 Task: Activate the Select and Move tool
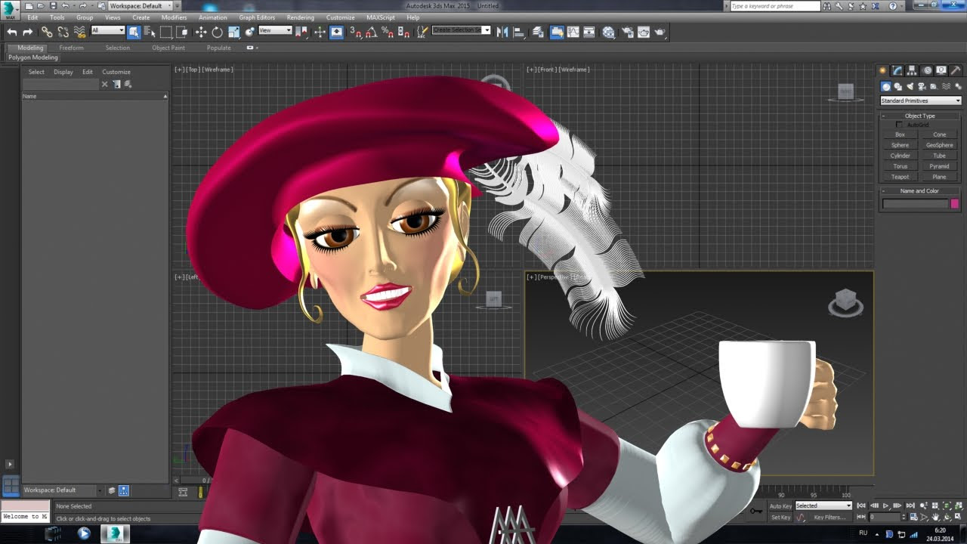(201, 32)
